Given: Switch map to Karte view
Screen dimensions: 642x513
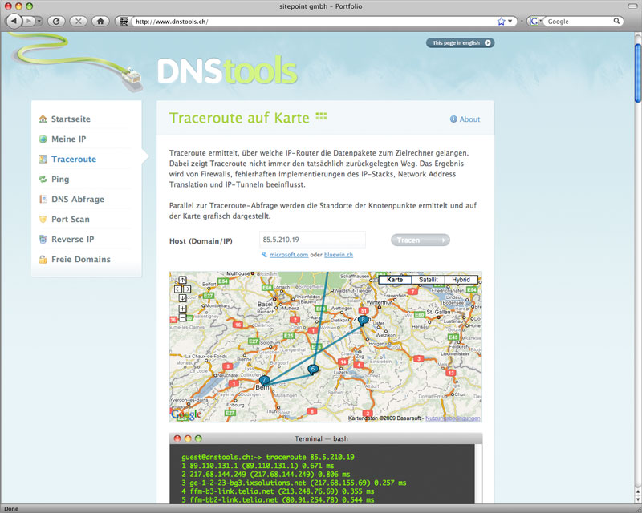Looking at the screenshot, I should tap(395, 280).
